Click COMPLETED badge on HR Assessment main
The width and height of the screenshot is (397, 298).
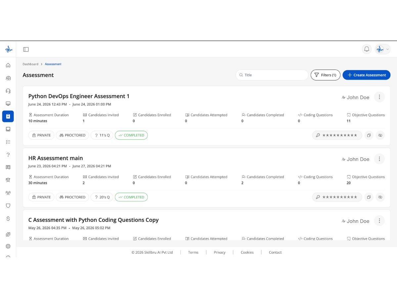(131, 197)
